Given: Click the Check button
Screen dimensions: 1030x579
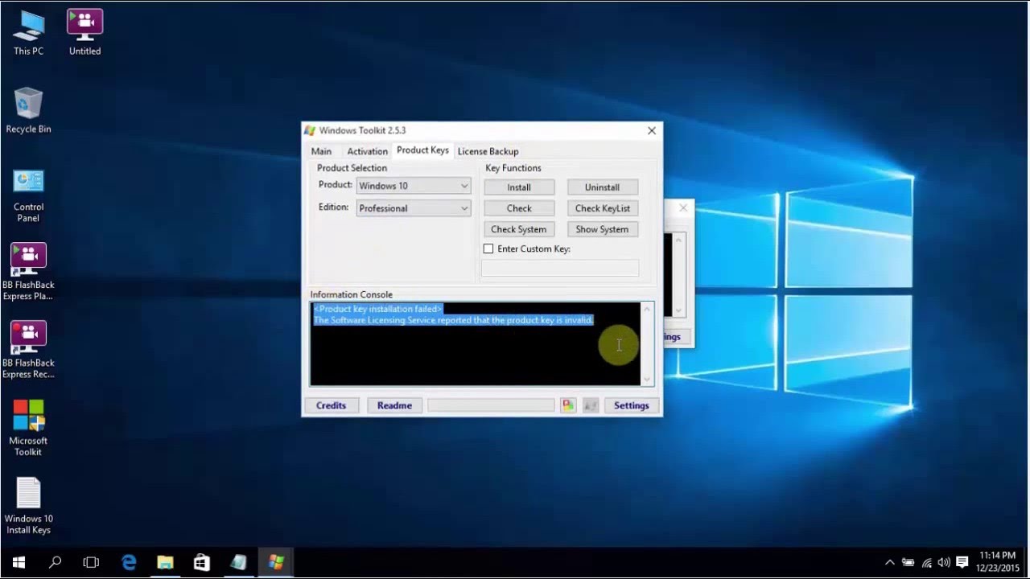Looking at the screenshot, I should tap(519, 208).
